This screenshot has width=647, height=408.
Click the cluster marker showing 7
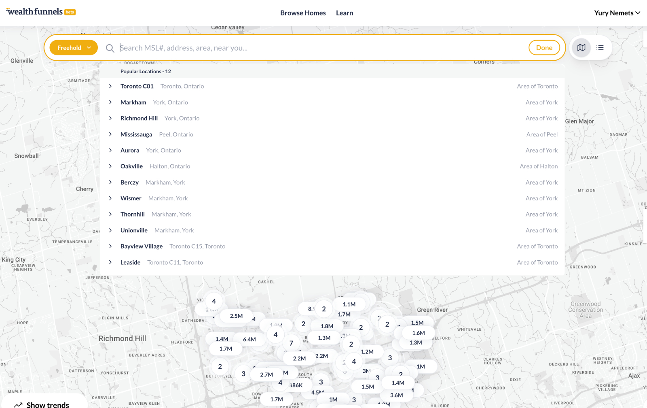tap(291, 343)
